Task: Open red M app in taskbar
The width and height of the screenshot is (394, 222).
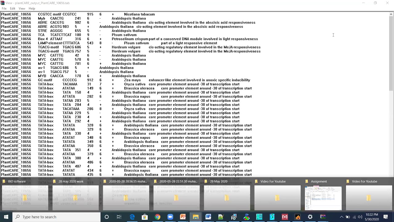Action: tap(285, 217)
